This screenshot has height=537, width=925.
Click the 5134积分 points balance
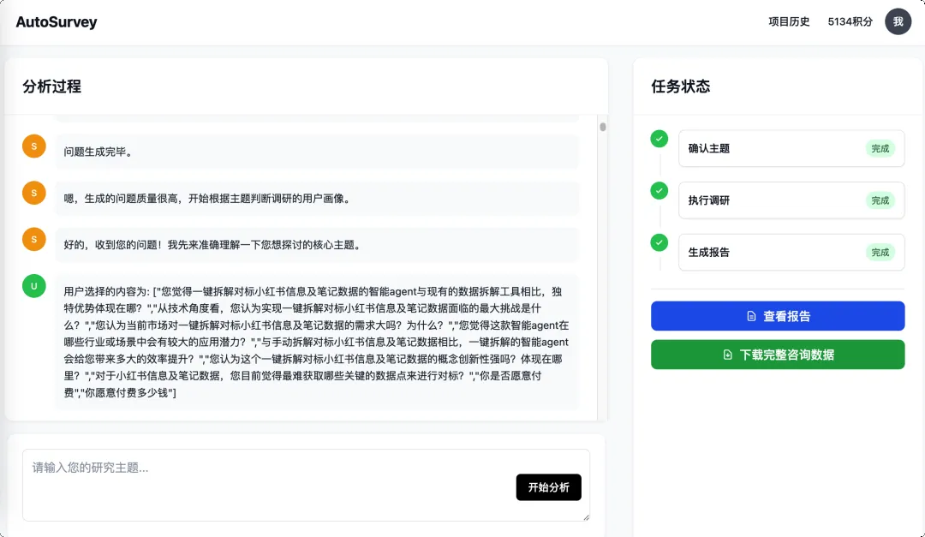click(850, 22)
